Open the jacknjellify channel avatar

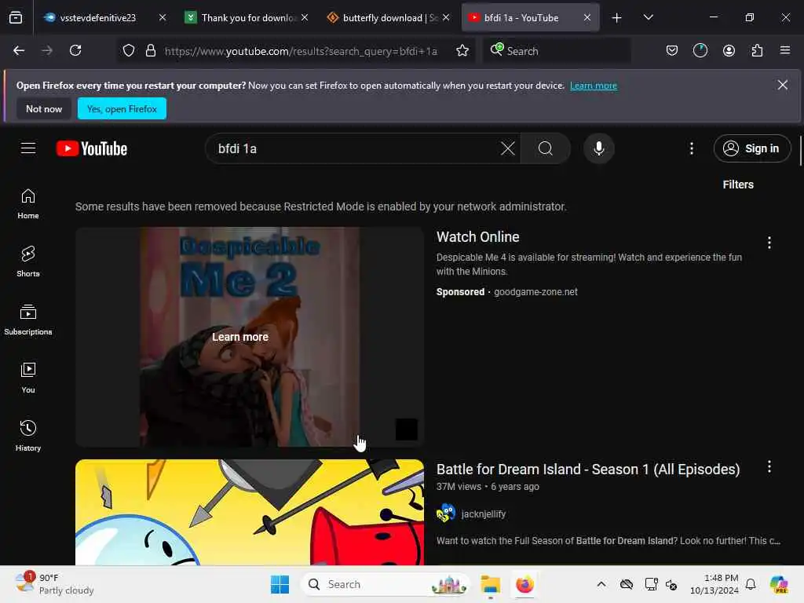pos(446,513)
